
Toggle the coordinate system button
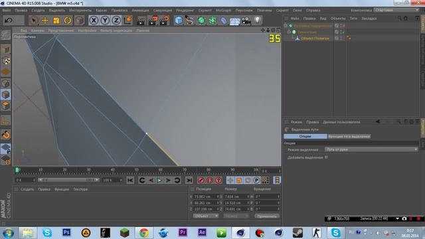[x=127, y=21]
